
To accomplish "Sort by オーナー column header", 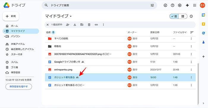I will click(132, 32).
